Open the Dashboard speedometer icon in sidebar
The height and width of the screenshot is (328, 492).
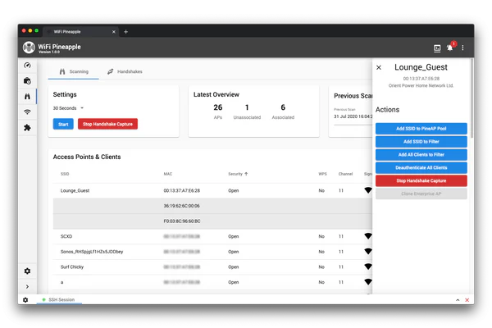pos(27,66)
